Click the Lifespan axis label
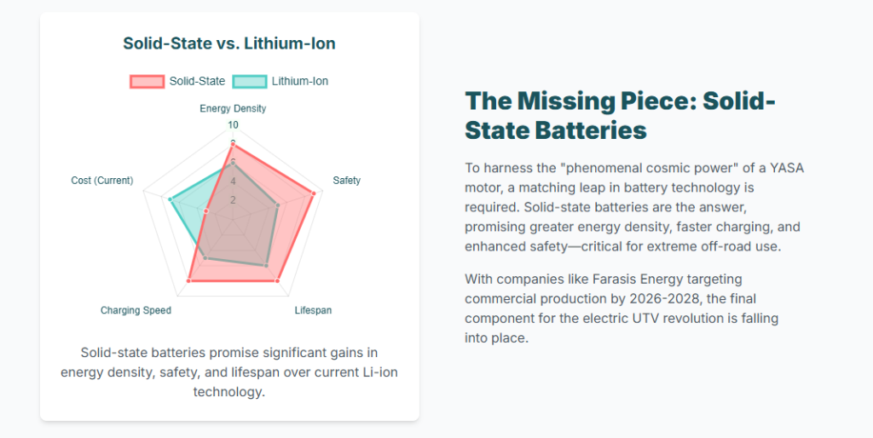Viewport: 873px width, 438px height. (x=313, y=310)
